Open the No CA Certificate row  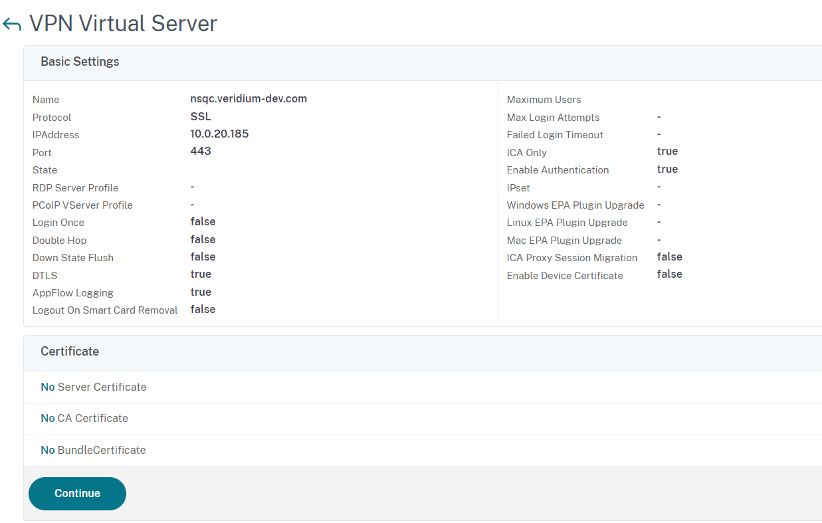tap(84, 418)
